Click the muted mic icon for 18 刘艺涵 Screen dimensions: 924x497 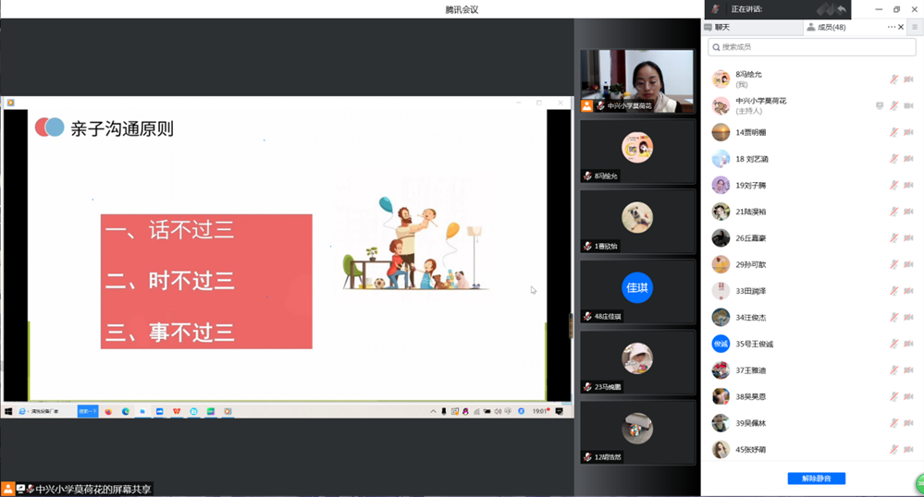tap(894, 158)
